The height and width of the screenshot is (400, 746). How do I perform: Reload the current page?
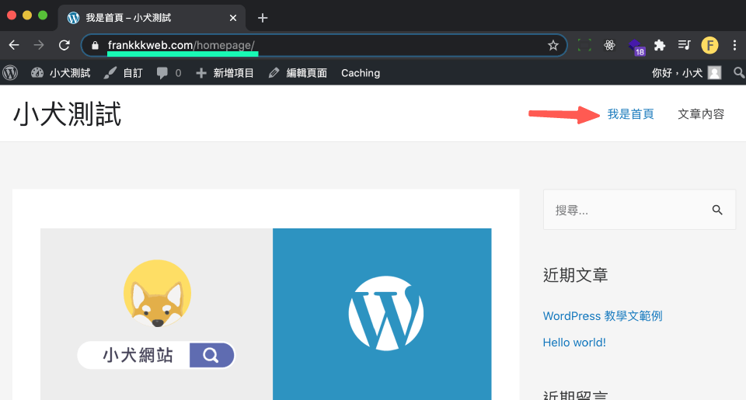coord(64,45)
